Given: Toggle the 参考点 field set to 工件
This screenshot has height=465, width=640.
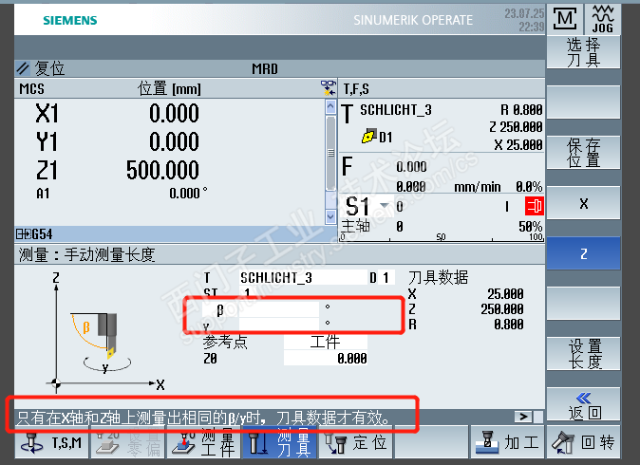Looking at the screenshot, I should [x=326, y=342].
